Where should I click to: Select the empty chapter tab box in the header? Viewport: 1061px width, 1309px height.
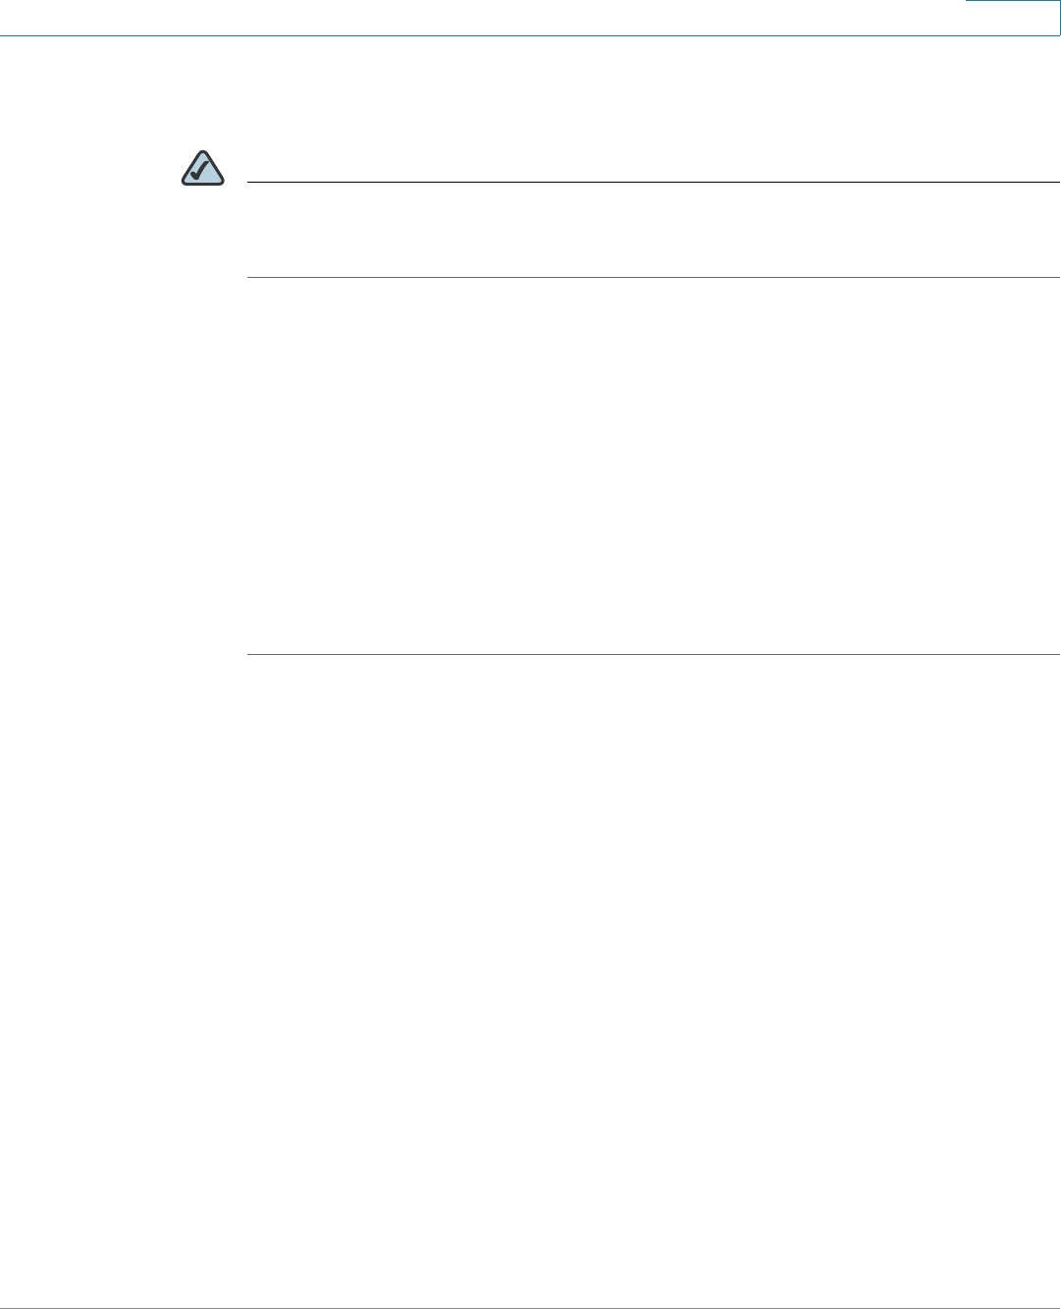tap(1013, 18)
